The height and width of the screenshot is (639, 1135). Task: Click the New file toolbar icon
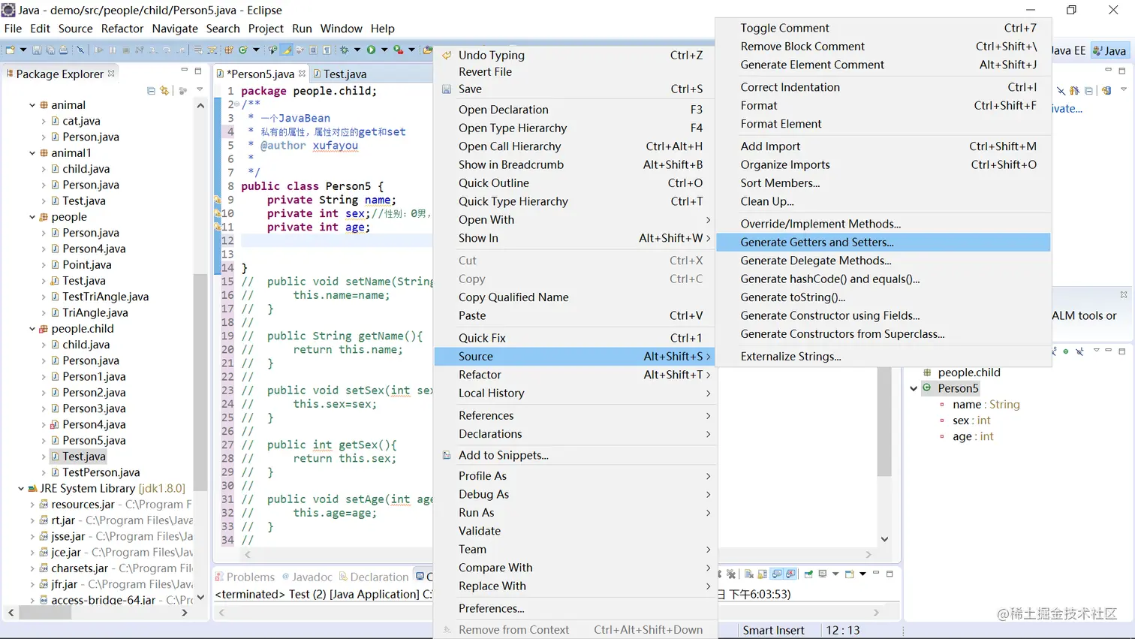[11, 50]
